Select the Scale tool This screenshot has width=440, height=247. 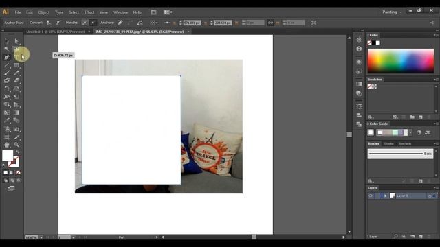(16, 89)
